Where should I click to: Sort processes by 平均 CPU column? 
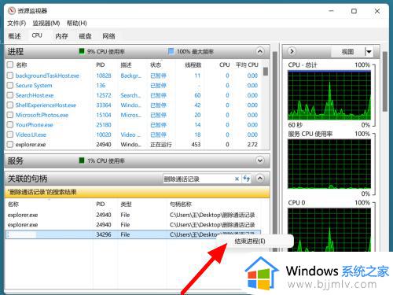click(x=247, y=65)
